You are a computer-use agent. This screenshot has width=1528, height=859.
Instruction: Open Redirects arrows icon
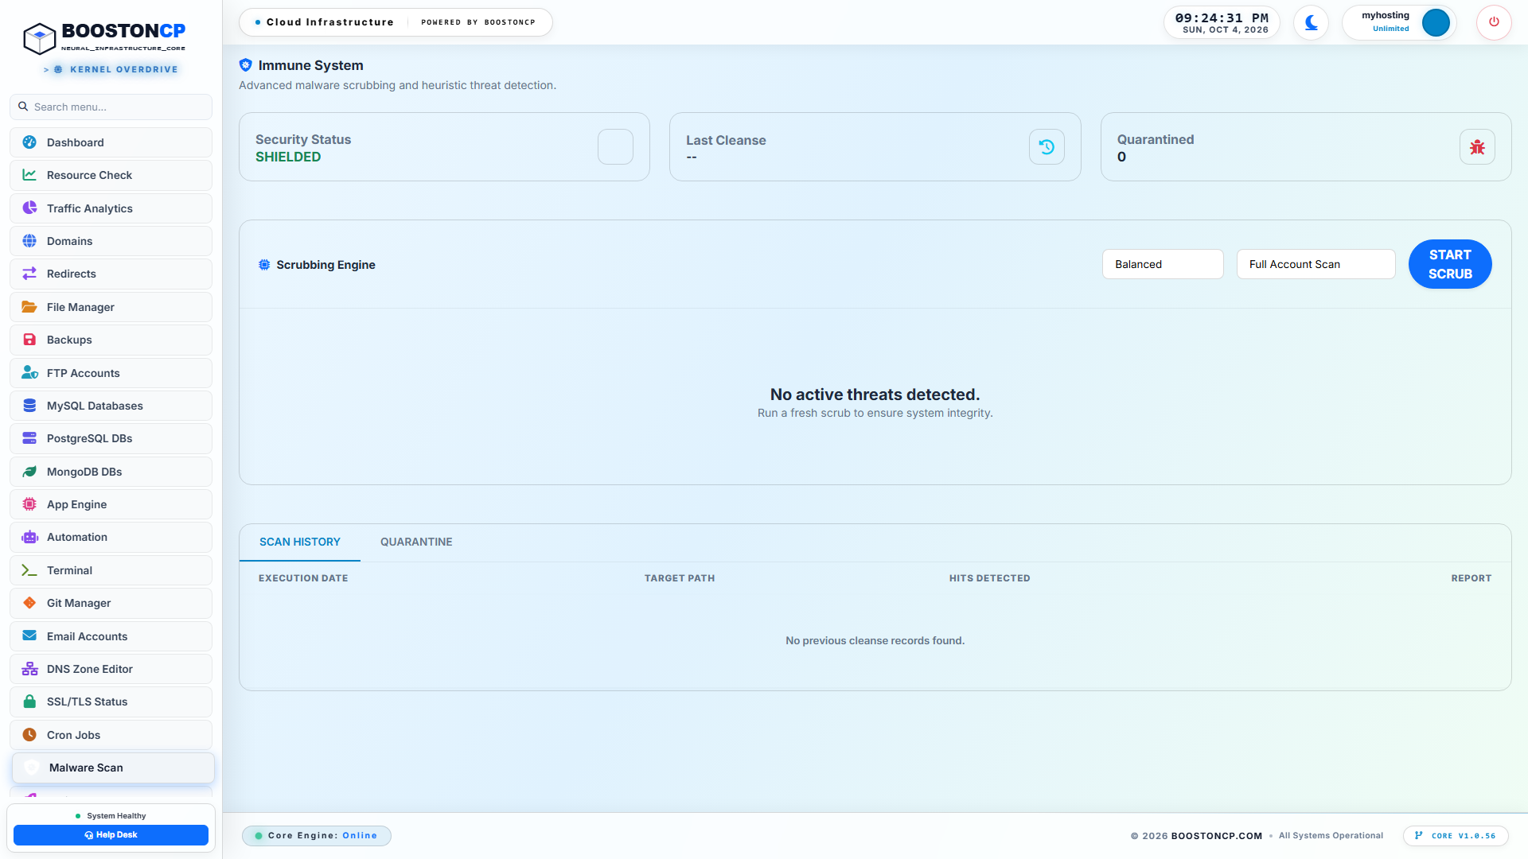point(29,274)
